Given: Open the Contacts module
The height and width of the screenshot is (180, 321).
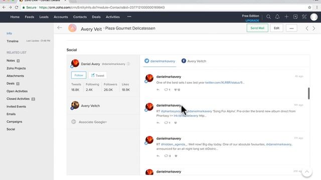Looking at the screenshot, I should click(80, 17).
